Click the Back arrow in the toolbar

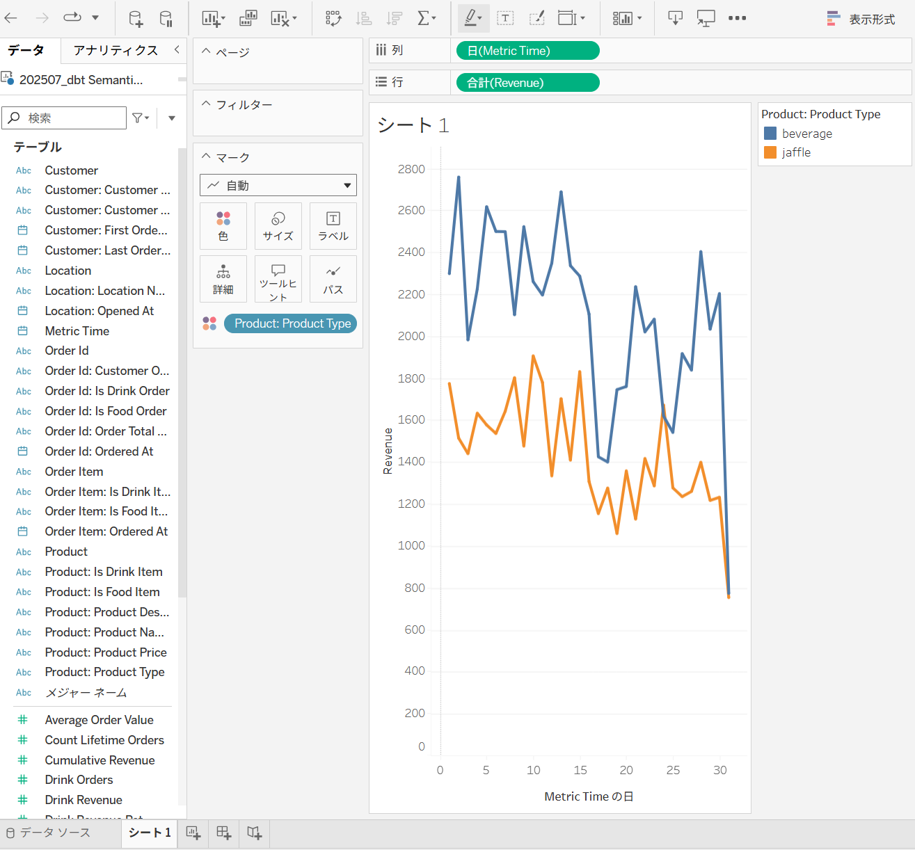[11, 18]
